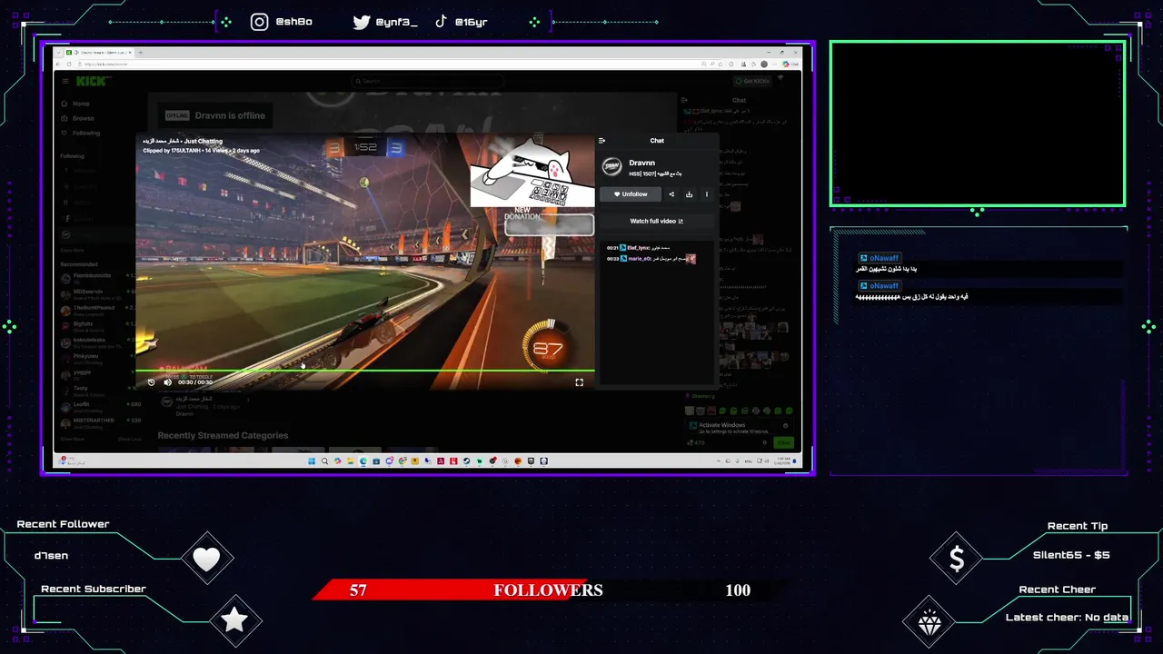Screen dimensions: 1163x654
Task: Click marie_e0 username in clip chat
Action: tap(639, 259)
